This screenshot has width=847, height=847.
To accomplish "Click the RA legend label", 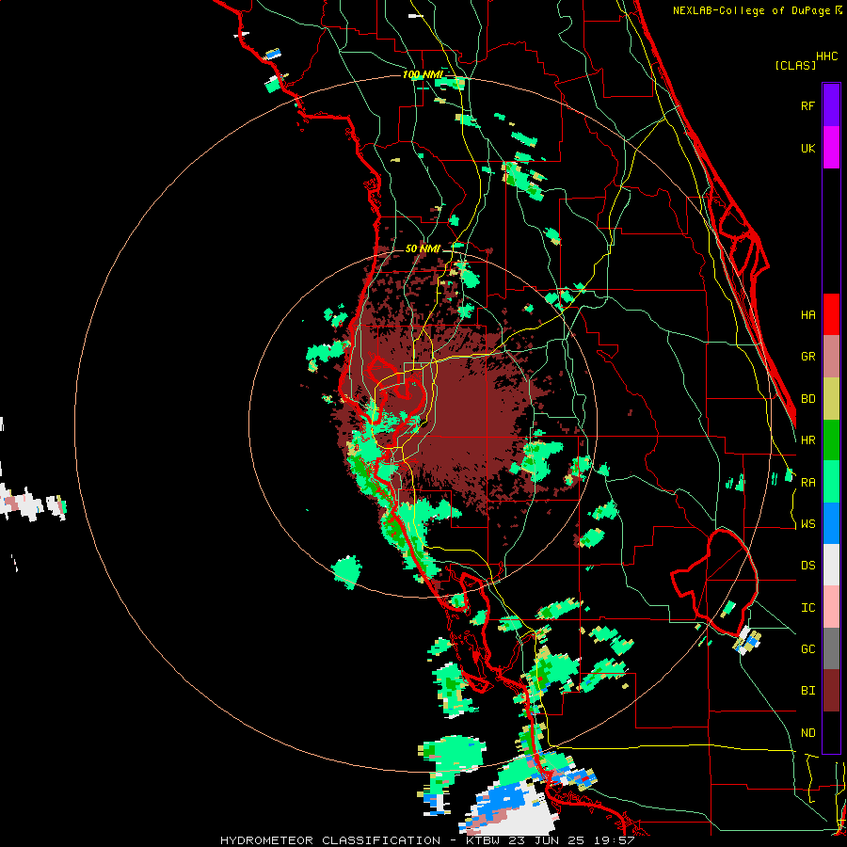I will point(807,483).
